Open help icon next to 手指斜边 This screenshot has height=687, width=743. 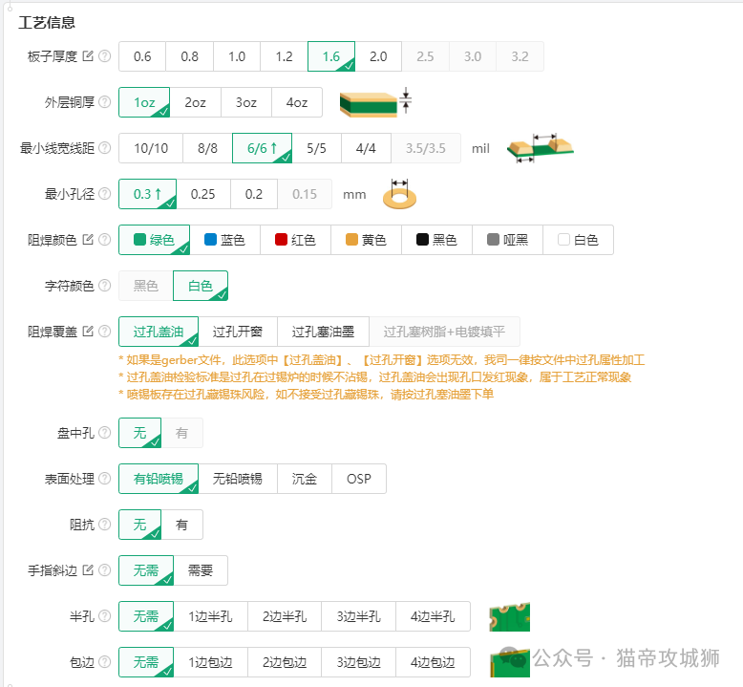pos(104,570)
